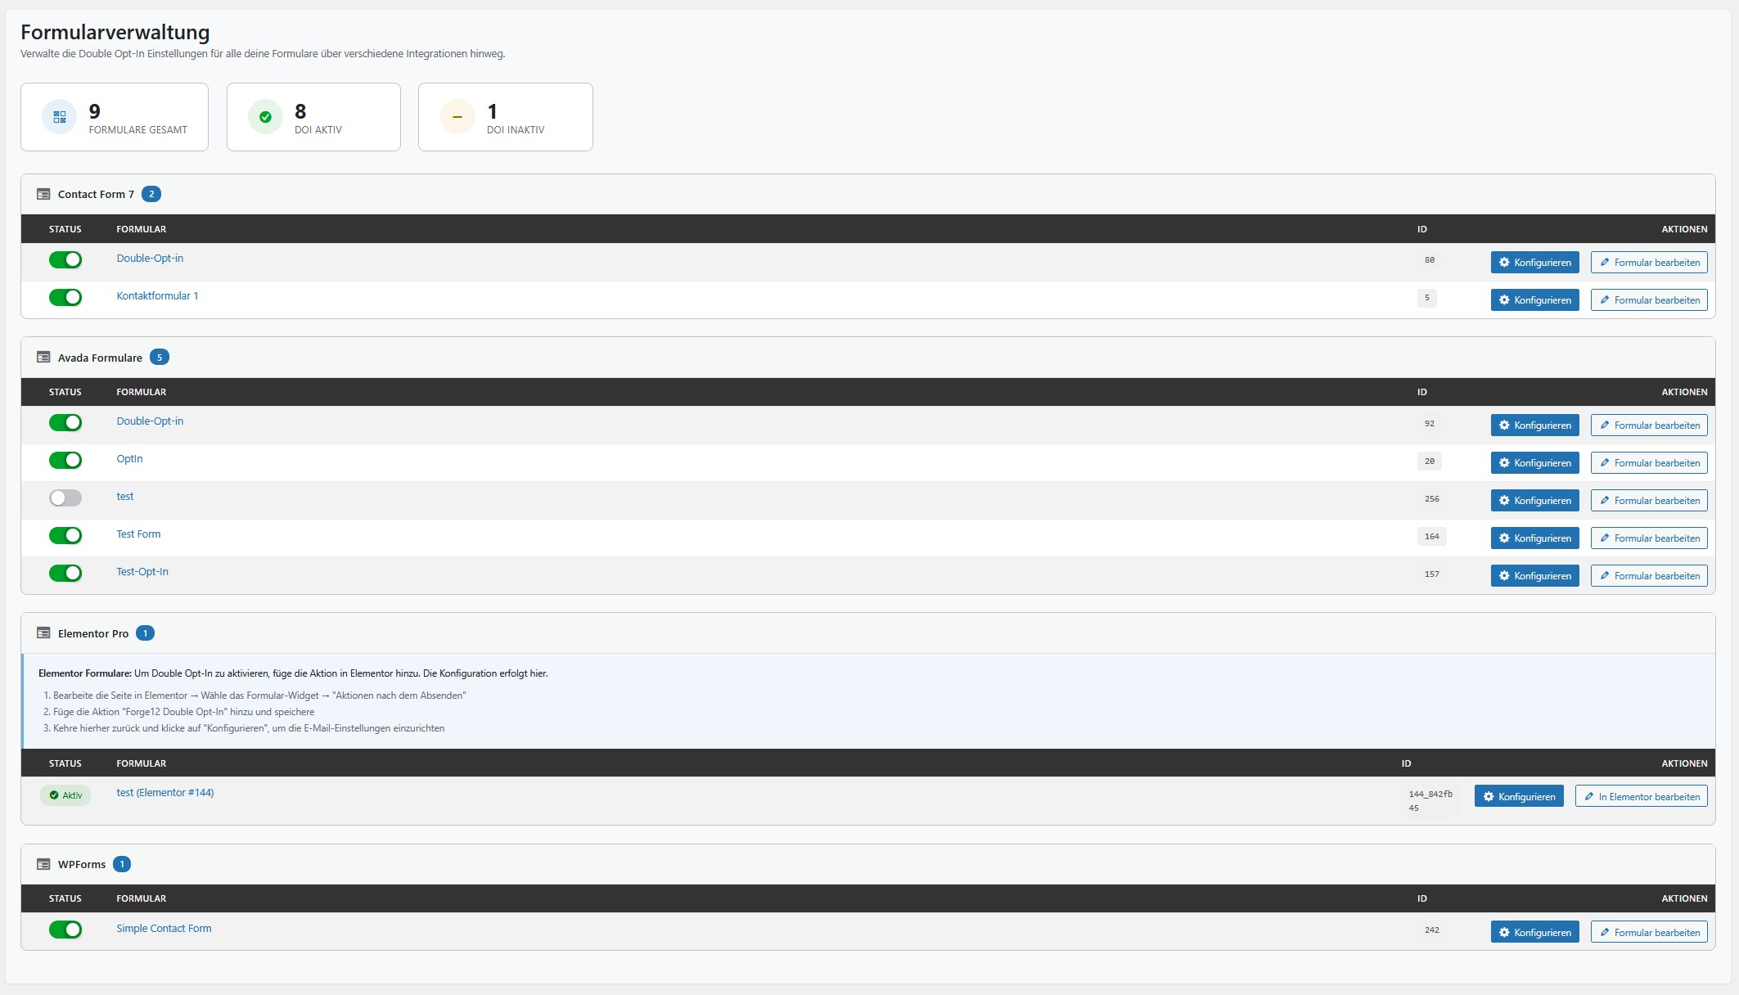This screenshot has height=995, width=1739.
Task: Click the form icon next to Contact Form 7
Action: tap(43, 194)
